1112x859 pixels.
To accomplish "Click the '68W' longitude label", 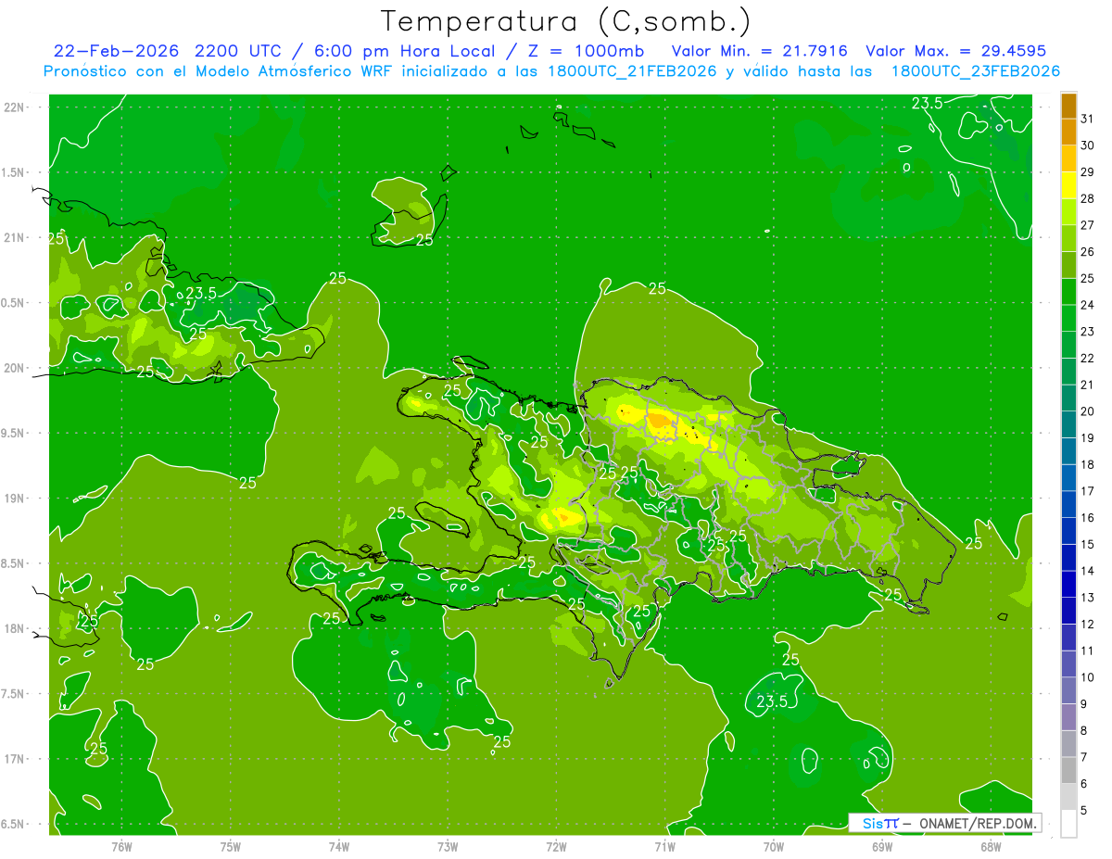I will (x=991, y=845).
